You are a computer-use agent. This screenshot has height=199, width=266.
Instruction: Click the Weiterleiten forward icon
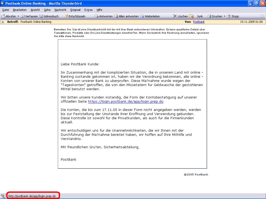[142, 16]
